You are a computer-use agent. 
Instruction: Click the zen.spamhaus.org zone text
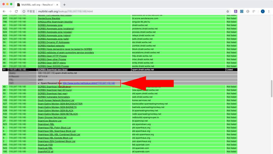[x=142, y=141]
